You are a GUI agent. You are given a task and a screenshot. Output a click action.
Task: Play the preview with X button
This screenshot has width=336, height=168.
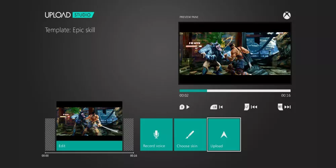184,107
